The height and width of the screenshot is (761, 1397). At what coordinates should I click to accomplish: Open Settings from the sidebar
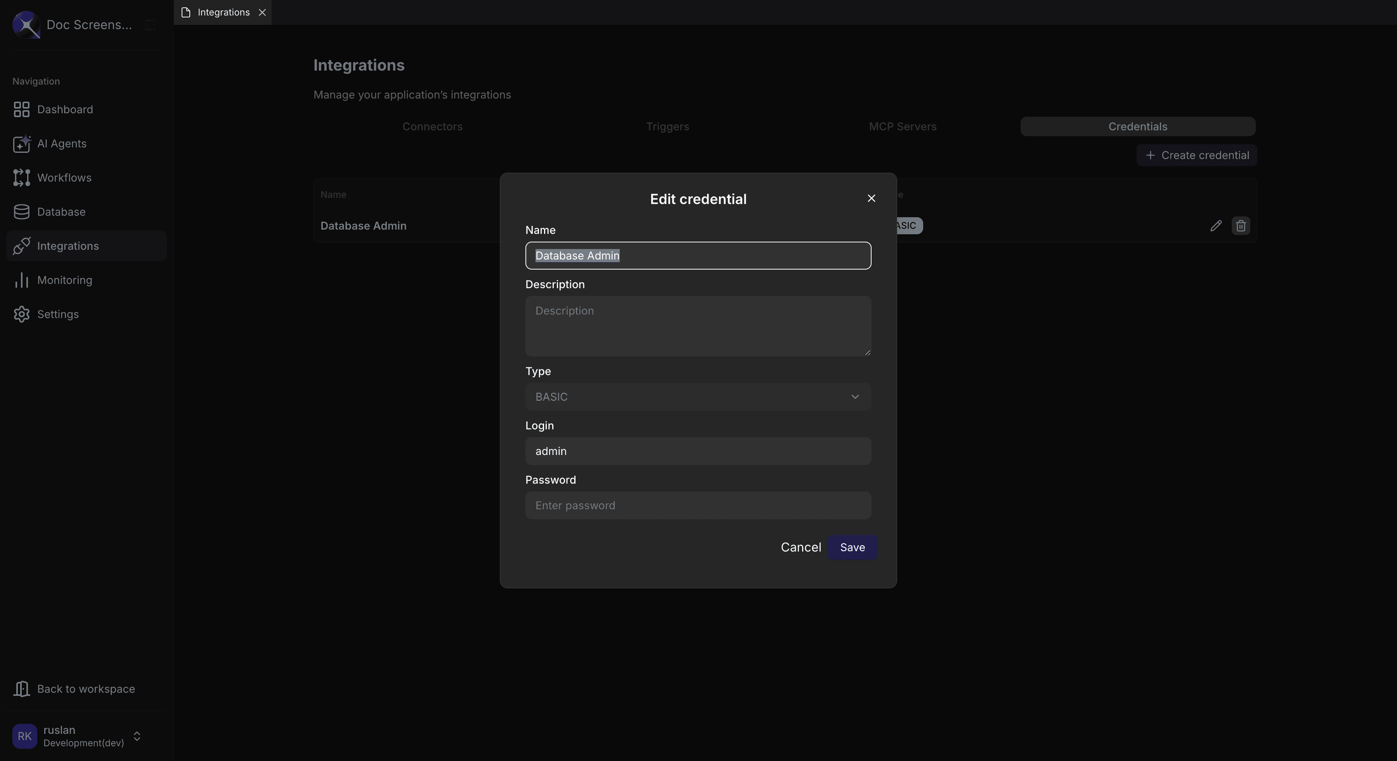(x=58, y=314)
